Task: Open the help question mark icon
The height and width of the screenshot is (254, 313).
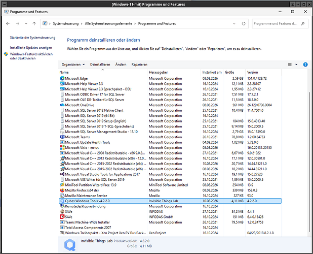Action: tap(305, 65)
